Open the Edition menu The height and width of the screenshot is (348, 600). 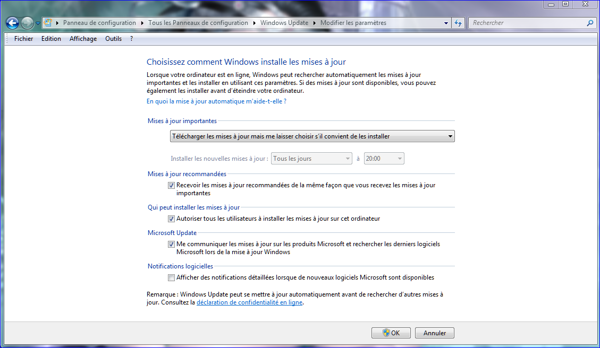[51, 39]
